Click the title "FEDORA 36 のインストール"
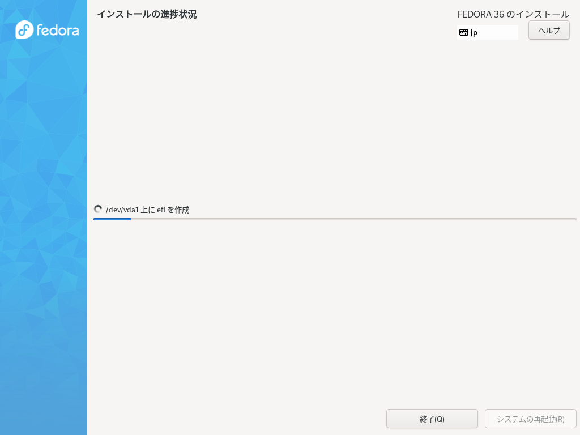This screenshot has height=435, width=580. (513, 14)
